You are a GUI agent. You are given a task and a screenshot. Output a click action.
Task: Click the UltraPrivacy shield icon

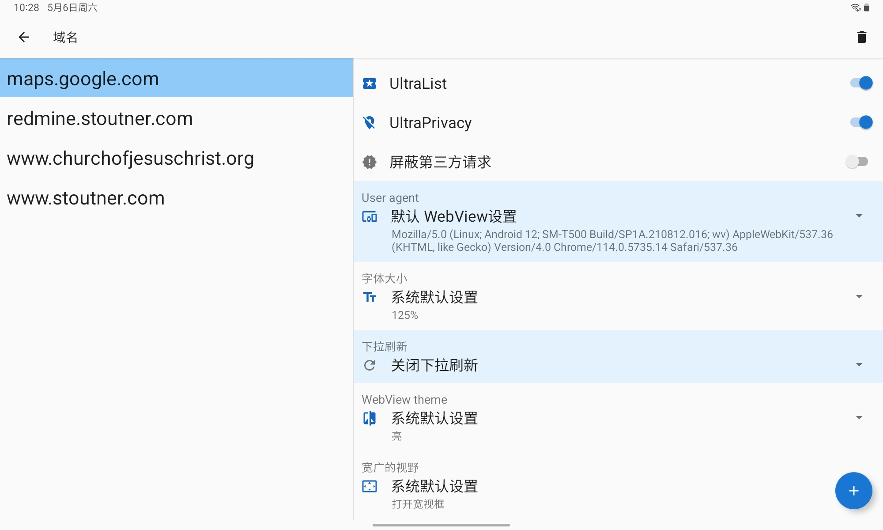pos(370,123)
